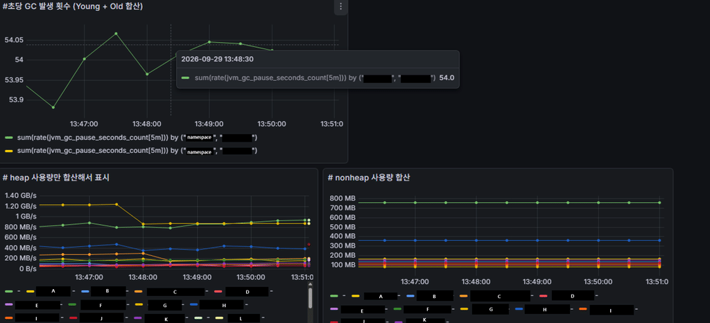Click red swatch beside D in heap legend
The image size is (710, 323).
(x=218, y=292)
